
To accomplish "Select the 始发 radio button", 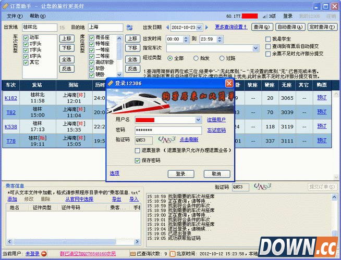I will point(196,58).
